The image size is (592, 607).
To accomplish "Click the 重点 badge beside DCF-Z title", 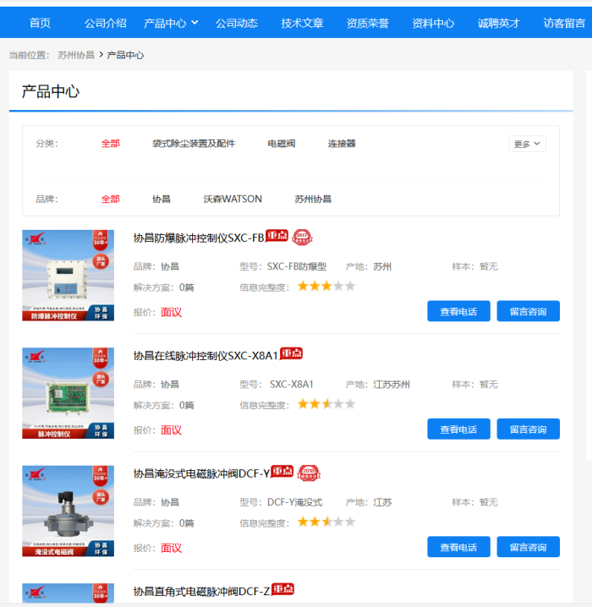I will tap(282, 589).
